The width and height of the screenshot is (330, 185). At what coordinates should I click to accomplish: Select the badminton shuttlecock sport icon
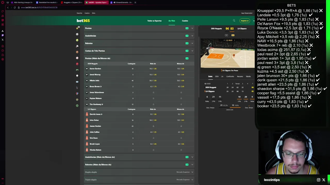pyautogui.click(x=77, y=46)
